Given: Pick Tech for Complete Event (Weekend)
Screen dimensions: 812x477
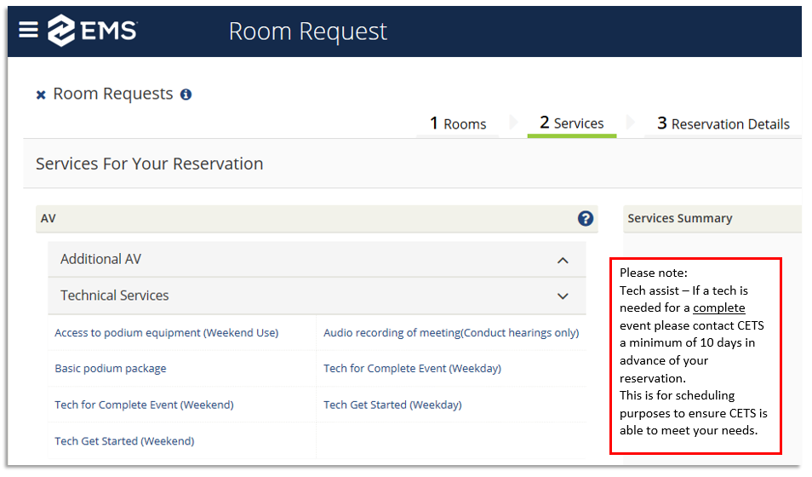Looking at the screenshot, I should point(144,405).
